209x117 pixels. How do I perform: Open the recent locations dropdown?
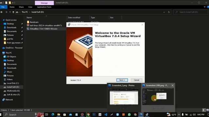10,12
